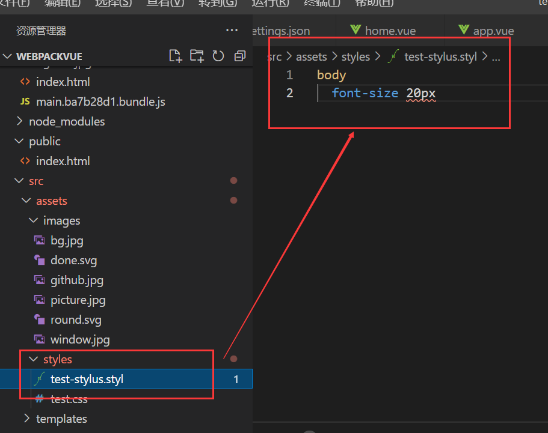Click the problem count badge on test-stylus.styl
This screenshot has height=433, width=548.
coord(236,380)
